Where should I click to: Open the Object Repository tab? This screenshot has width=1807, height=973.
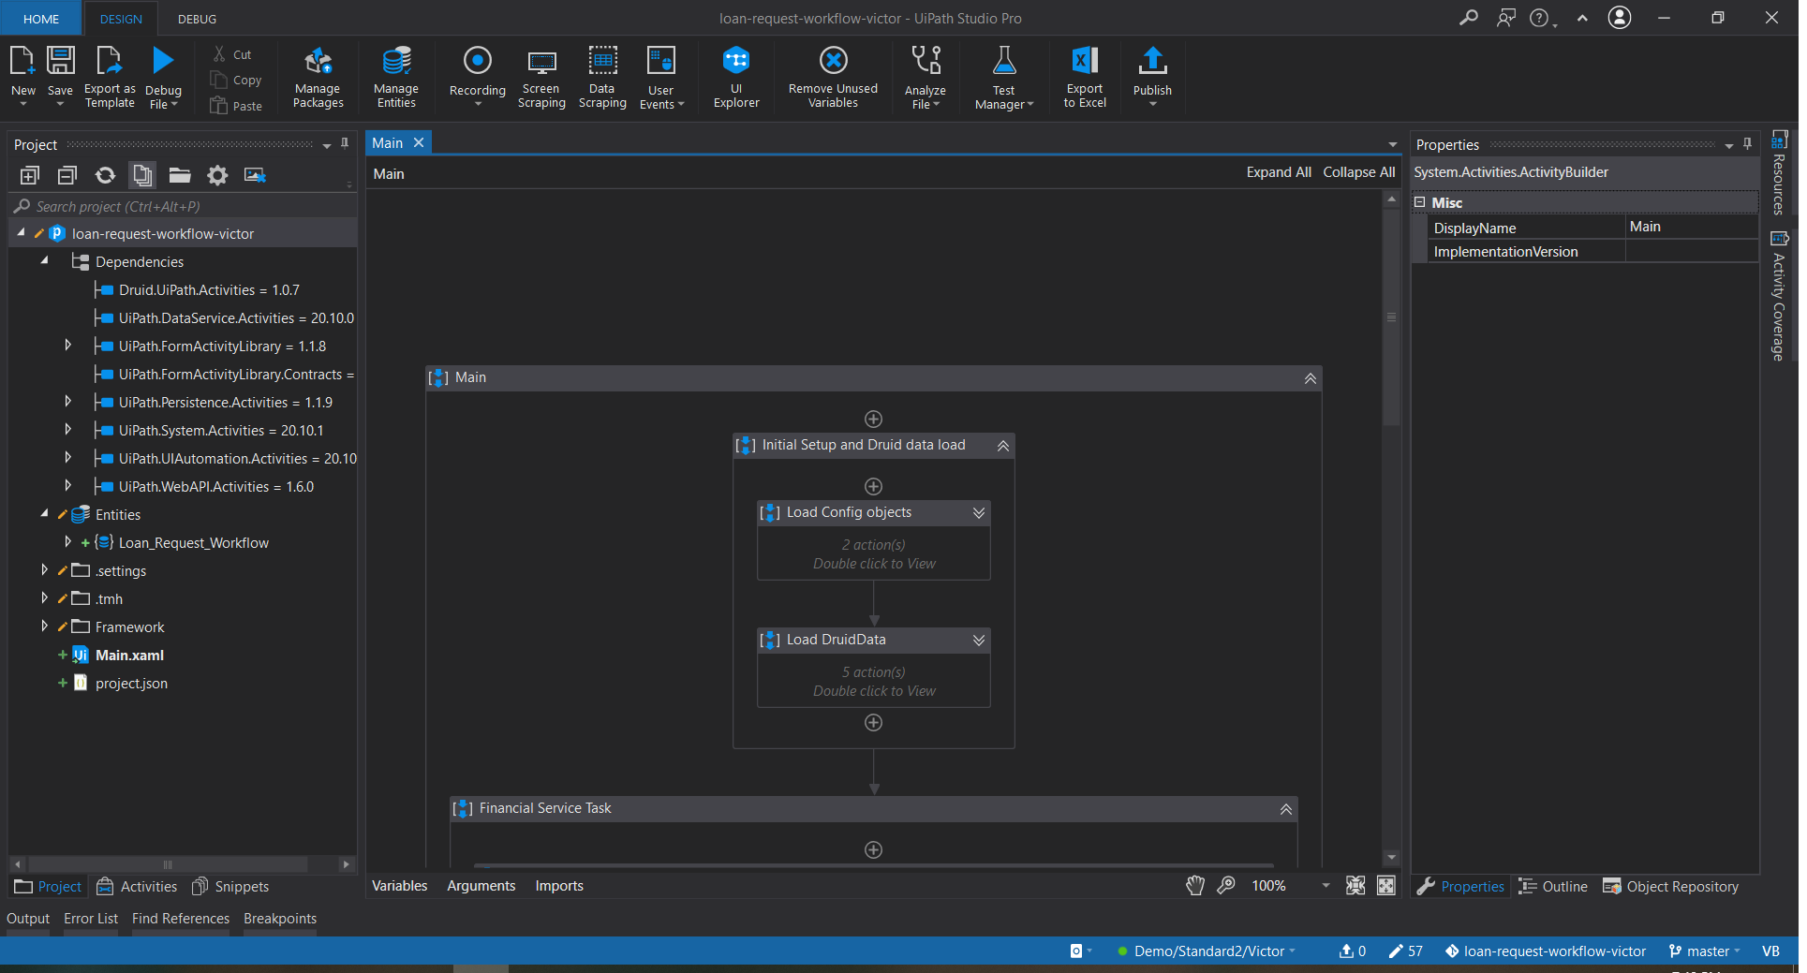[1670, 887]
